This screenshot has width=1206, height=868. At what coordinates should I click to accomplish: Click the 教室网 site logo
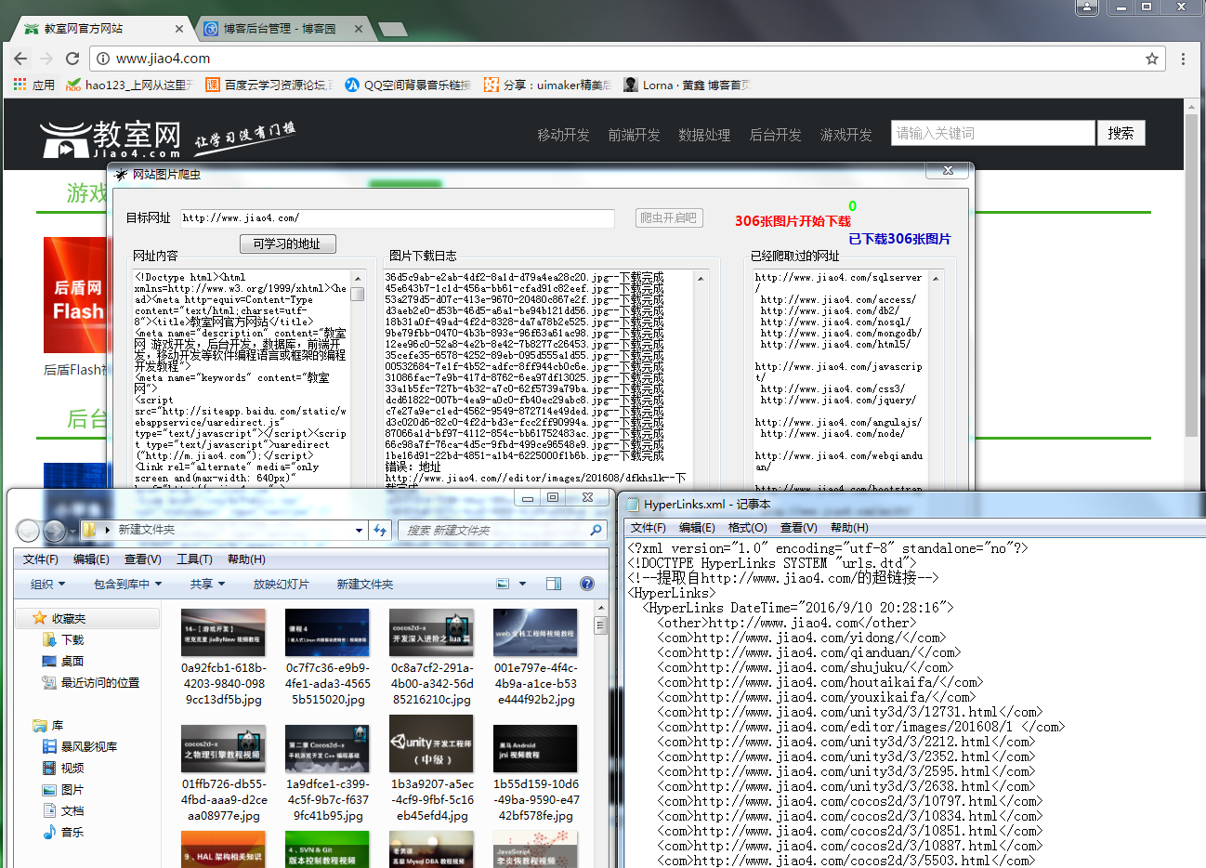[110, 138]
